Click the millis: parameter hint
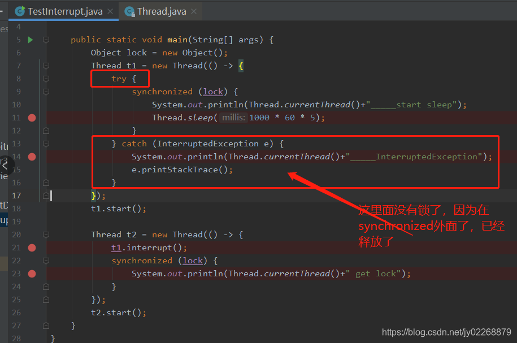Image resolution: width=517 pixels, height=343 pixels. click(x=233, y=118)
